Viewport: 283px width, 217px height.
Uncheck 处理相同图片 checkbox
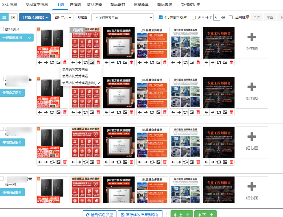(161, 18)
